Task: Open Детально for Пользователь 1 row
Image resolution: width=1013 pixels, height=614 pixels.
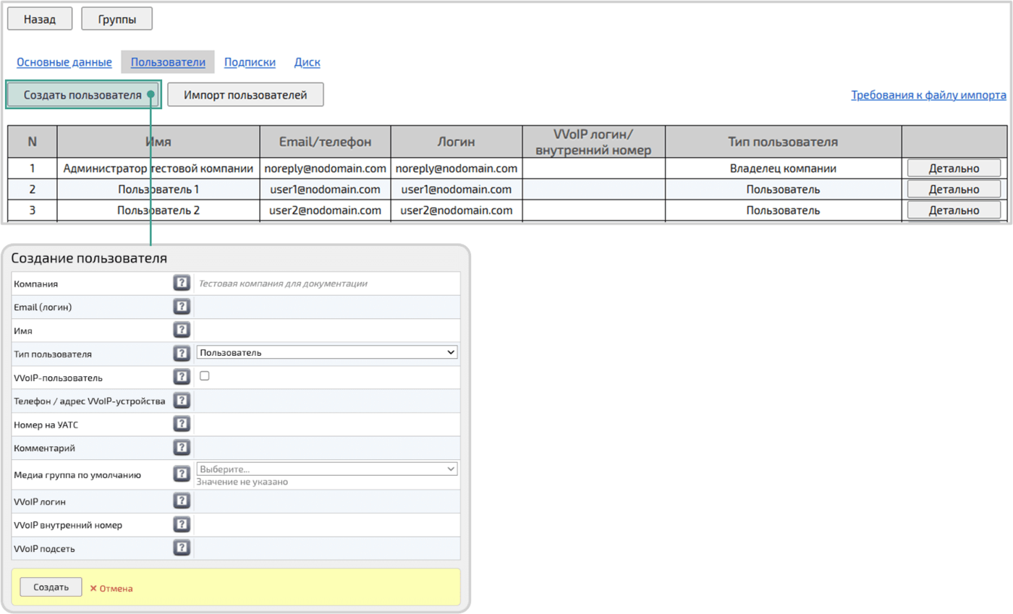Action: [954, 189]
